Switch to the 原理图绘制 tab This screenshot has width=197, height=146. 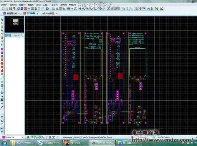click(11, 13)
